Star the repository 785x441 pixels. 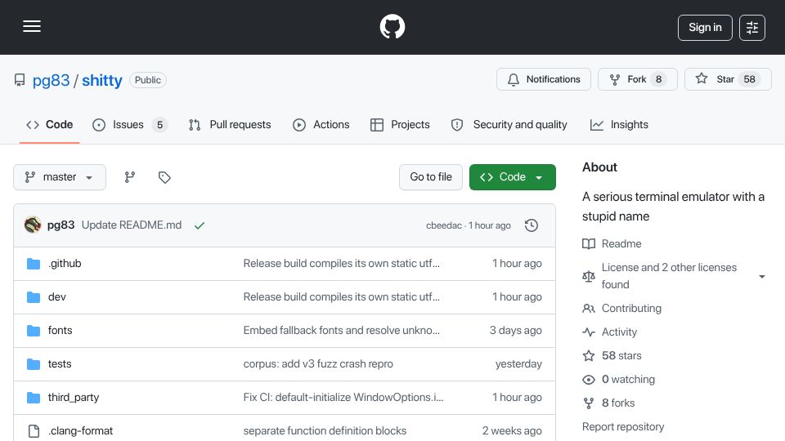728,79
